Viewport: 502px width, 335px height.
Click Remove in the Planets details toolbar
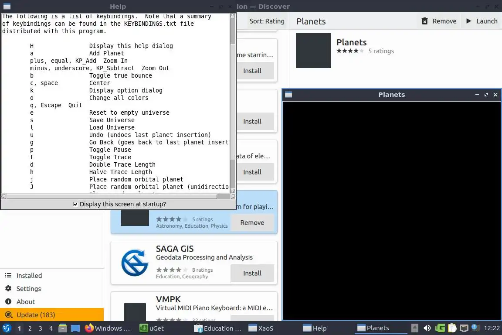pyautogui.click(x=439, y=21)
